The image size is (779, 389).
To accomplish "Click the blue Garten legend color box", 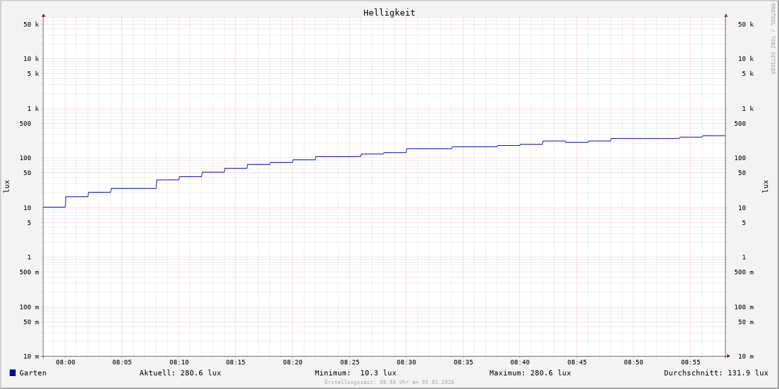I will click(12, 373).
